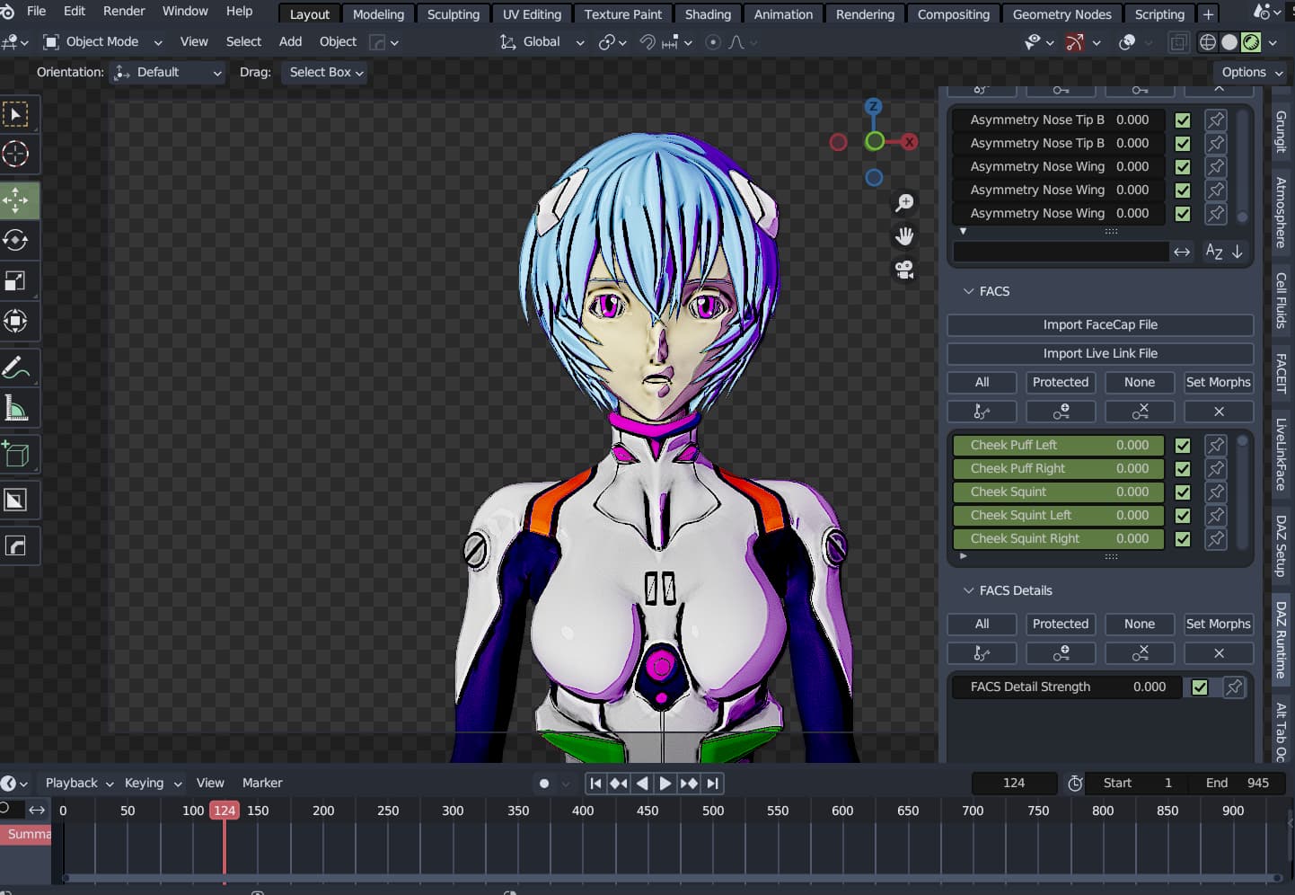
Task: Switch to the Shading workspace tab
Action: pyautogui.click(x=708, y=14)
